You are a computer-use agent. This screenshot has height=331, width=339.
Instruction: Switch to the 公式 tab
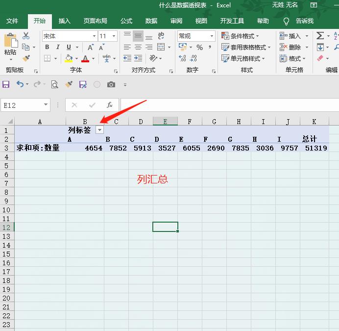click(x=126, y=21)
